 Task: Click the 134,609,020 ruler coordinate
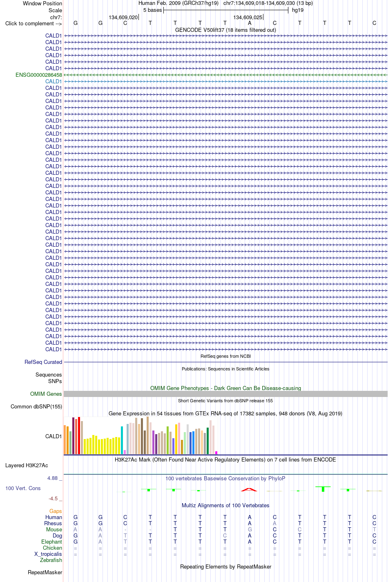[x=123, y=17]
